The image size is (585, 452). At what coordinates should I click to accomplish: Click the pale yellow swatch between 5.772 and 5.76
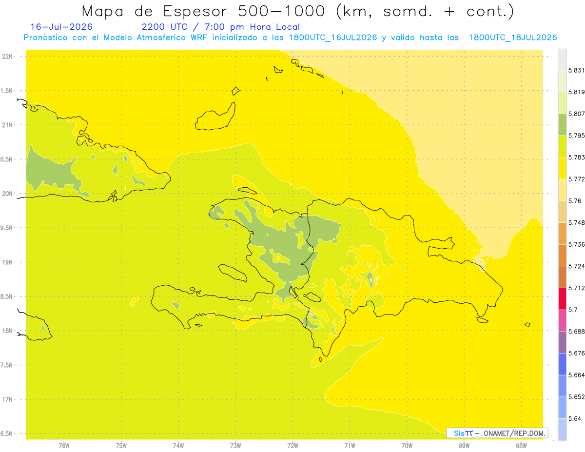(562, 190)
